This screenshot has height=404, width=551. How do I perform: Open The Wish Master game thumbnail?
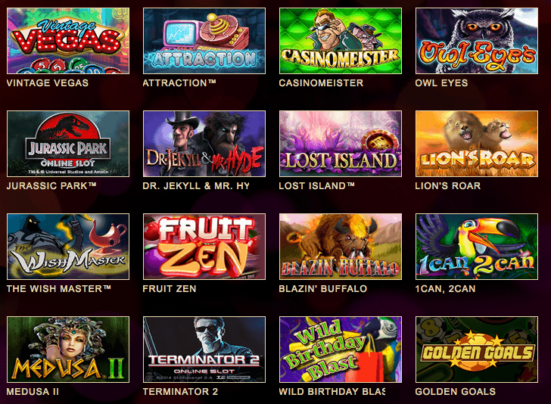68,247
